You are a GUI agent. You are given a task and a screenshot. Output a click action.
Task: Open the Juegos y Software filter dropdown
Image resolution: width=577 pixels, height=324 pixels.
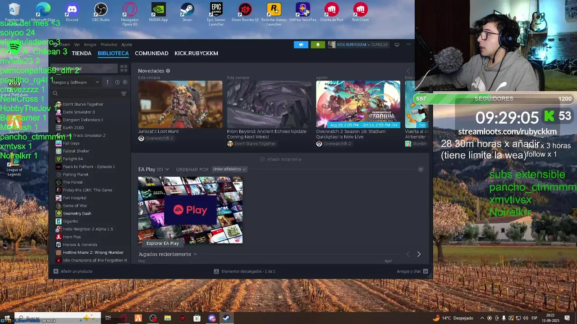coord(76,82)
